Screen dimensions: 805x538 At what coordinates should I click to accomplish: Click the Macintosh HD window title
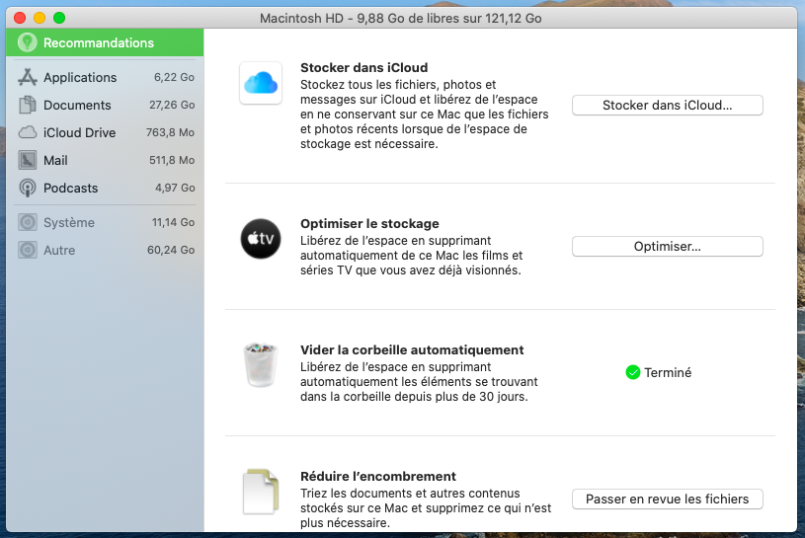(400, 19)
